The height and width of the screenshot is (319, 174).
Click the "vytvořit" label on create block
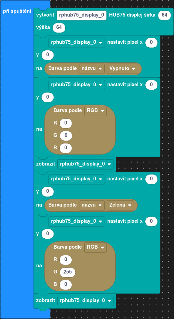(45, 15)
